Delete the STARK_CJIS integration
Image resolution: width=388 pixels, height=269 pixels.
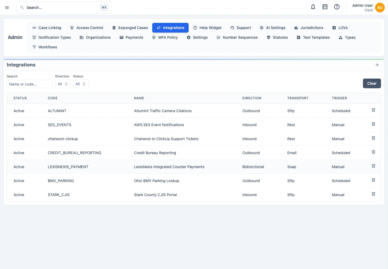point(373,194)
